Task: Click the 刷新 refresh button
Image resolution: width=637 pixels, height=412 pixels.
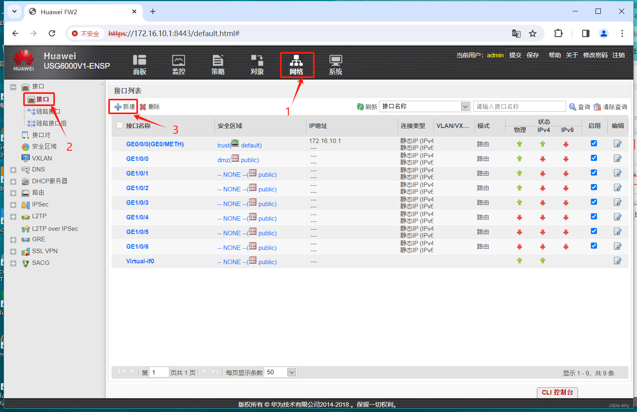Action: click(x=367, y=106)
